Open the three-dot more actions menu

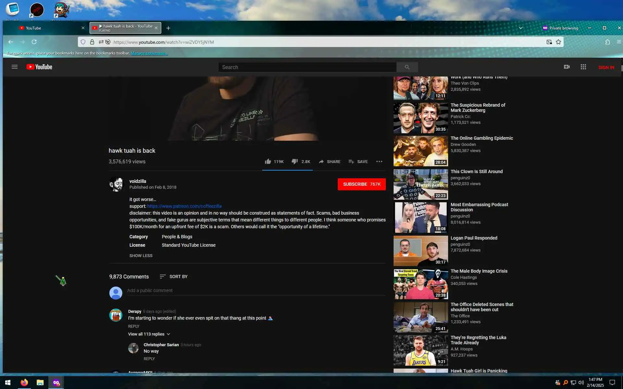[379, 161]
